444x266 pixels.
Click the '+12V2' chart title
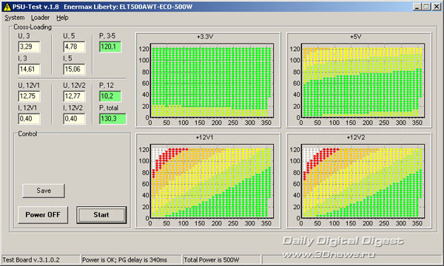pyautogui.click(x=356, y=137)
